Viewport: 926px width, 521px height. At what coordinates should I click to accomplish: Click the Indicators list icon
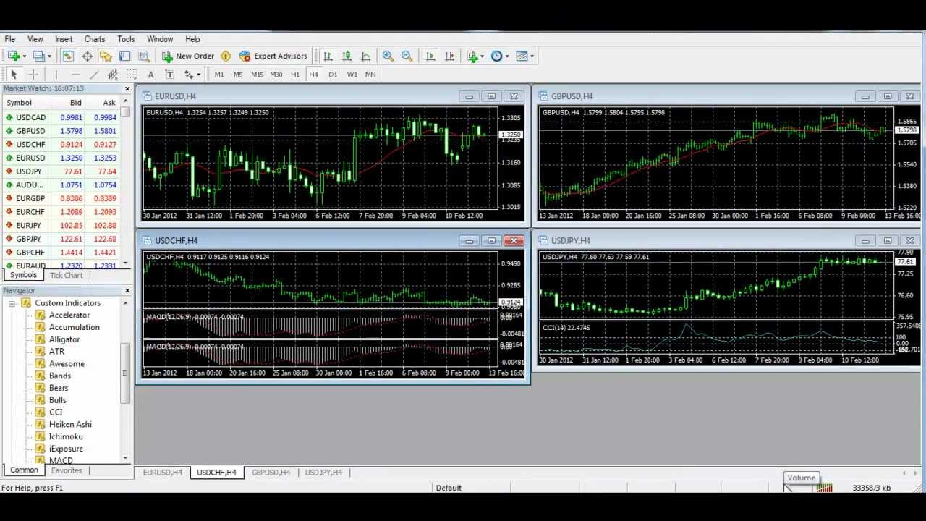click(473, 56)
